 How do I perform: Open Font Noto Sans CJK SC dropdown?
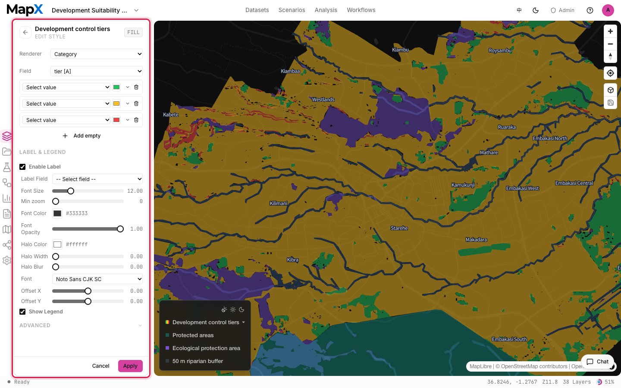click(97, 279)
